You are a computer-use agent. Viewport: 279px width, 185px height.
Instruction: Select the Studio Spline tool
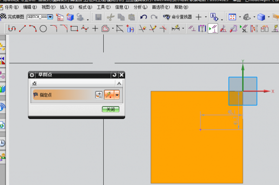click(x=85, y=28)
